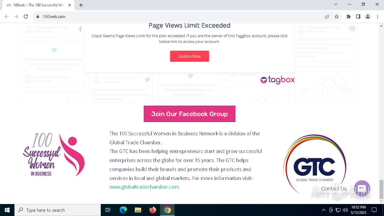Click the page vertical scrollbar thumb
The image size is (384, 216).
click(x=381, y=189)
